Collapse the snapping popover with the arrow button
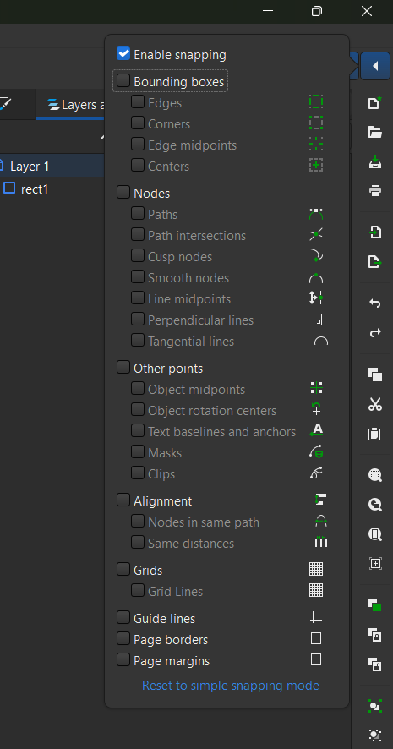The image size is (393, 749). point(375,66)
